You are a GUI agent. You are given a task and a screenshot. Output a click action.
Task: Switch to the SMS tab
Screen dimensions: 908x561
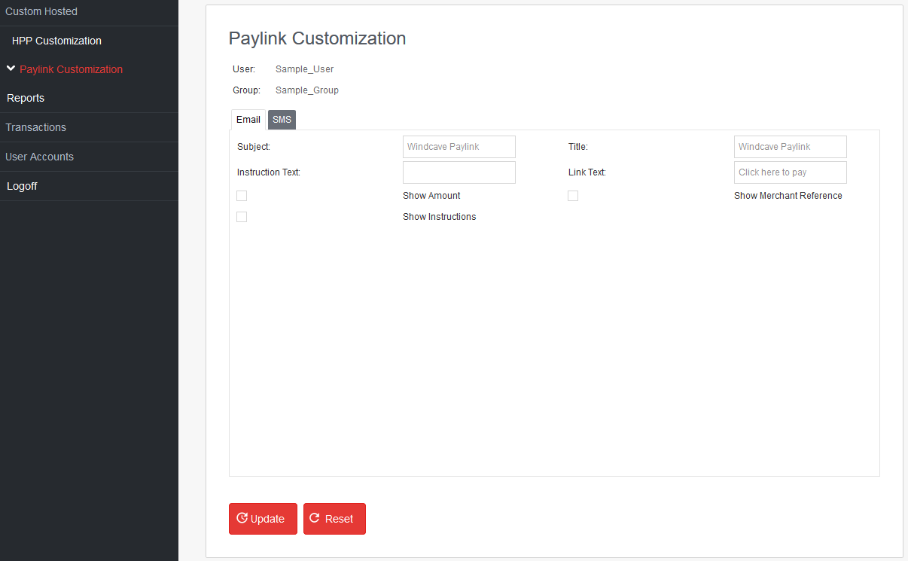tap(282, 119)
